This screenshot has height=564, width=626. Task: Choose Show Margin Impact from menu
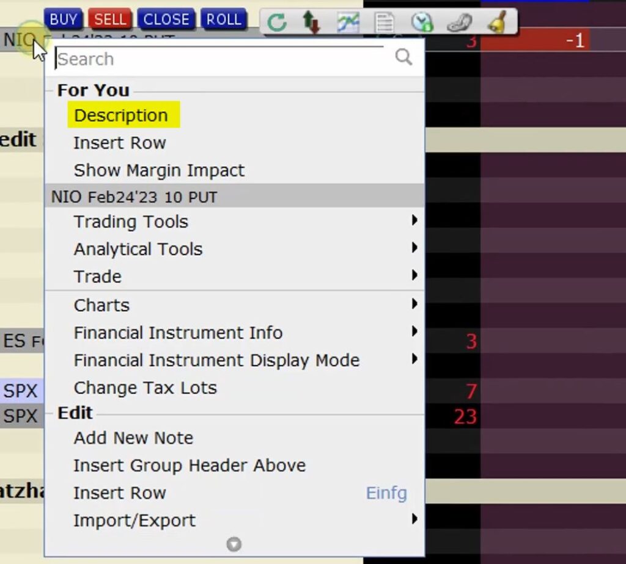tap(159, 170)
